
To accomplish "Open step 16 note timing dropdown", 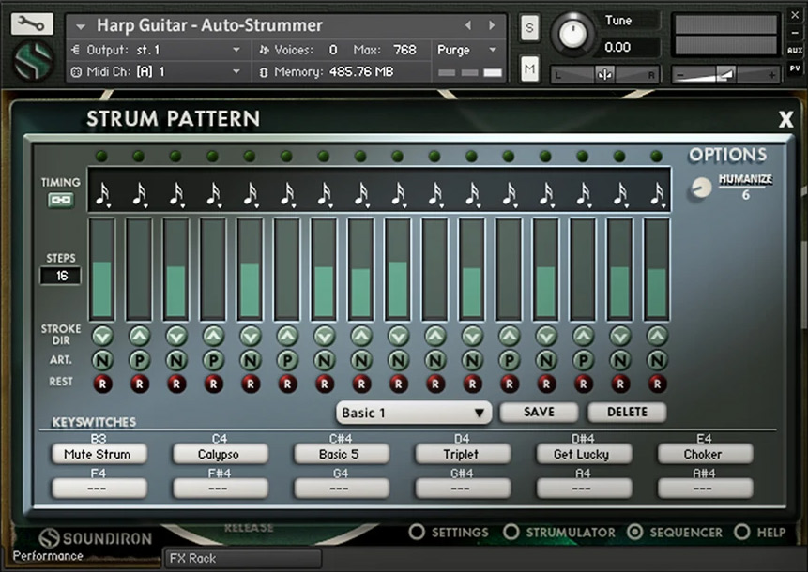I will pyautogui.click(x=657, y=195).
